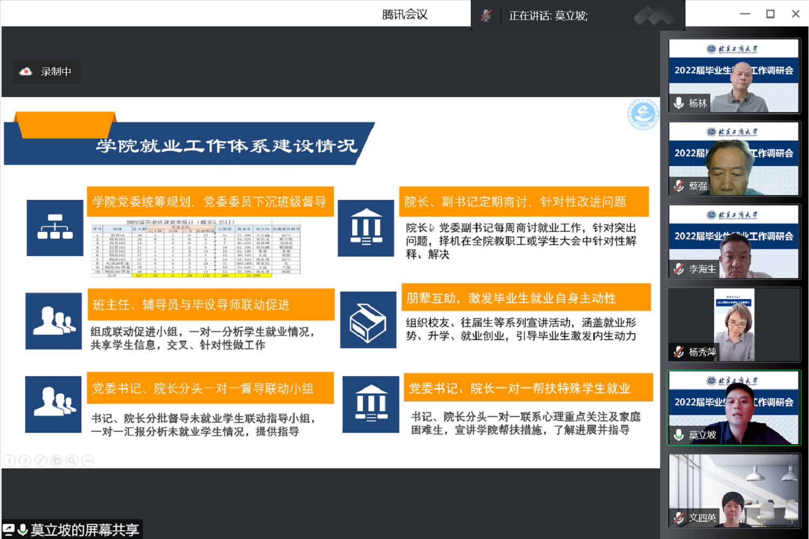Click 蔡强's muted microphone icon
Screen dimensions: 809x539
pos(679,186)
